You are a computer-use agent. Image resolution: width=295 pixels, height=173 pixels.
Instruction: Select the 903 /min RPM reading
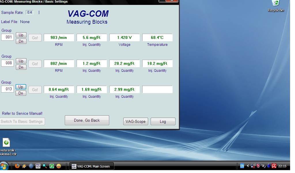(59, 37)
